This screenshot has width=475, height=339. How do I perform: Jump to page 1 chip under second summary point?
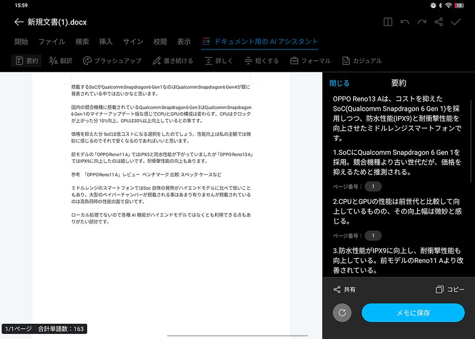coord(373,236)
